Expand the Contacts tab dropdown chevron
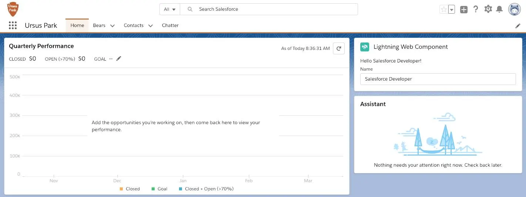Screen dimensions: 526x197 tap(151, 26)
